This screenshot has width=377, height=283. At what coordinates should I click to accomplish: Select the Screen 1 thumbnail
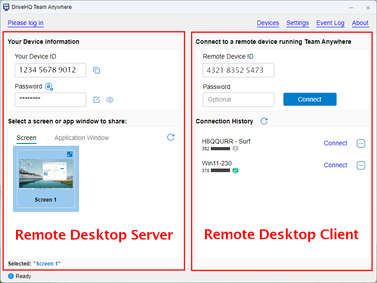coord(46,179)
